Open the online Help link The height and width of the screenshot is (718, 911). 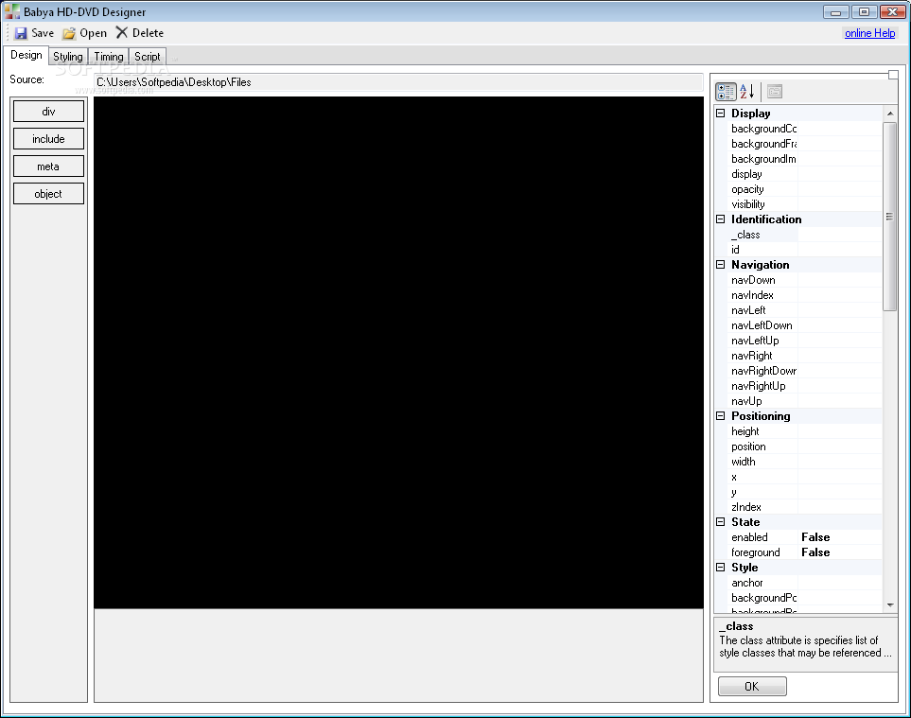tap(869, 33)
